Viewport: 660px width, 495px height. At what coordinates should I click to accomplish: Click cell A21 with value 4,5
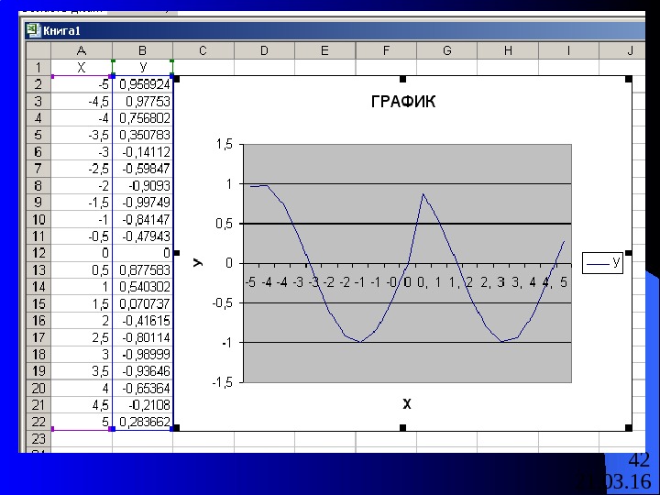[82, 405]
